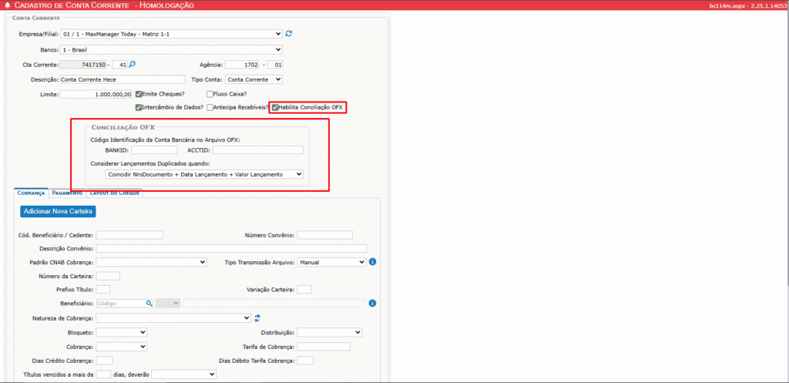Viewport: 789px width, 383px height.
Task: Expand the Tipo Conta dropdown
Action: point(254,79)
